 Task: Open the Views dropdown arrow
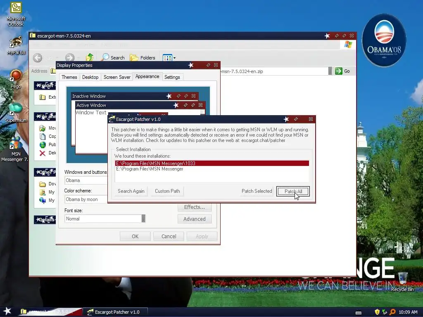pyautogui.click(x=175, y=58)
